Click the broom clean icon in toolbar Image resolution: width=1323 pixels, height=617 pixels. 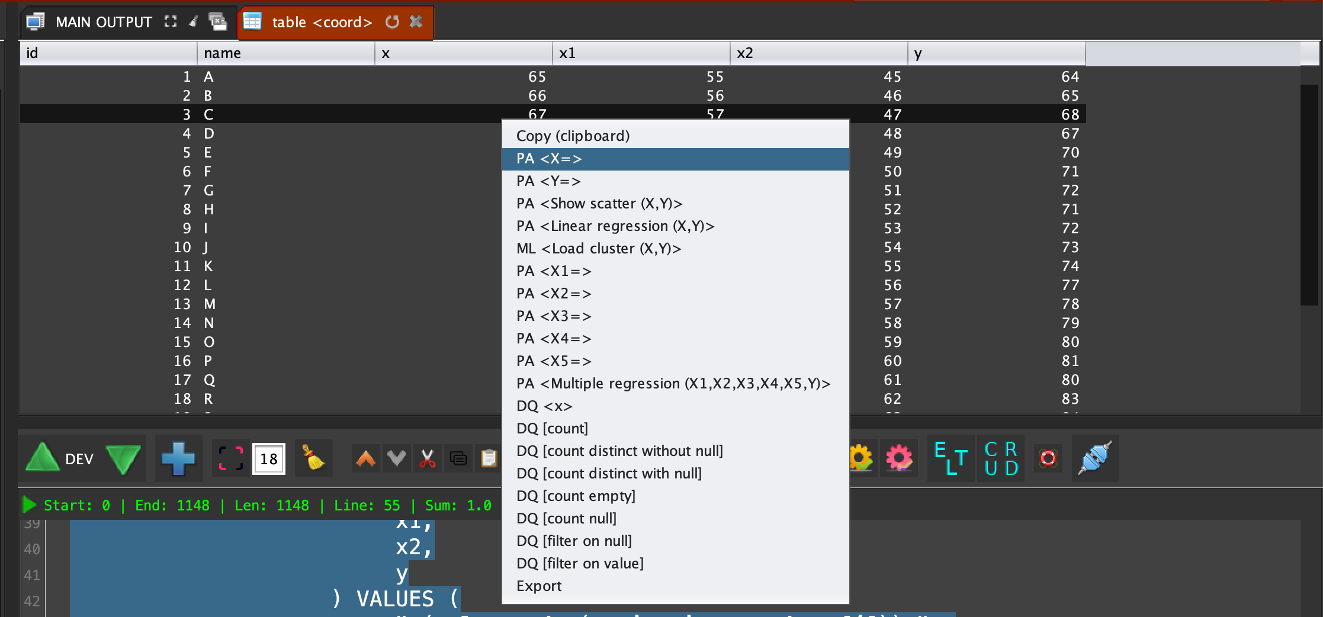[313, 458]
